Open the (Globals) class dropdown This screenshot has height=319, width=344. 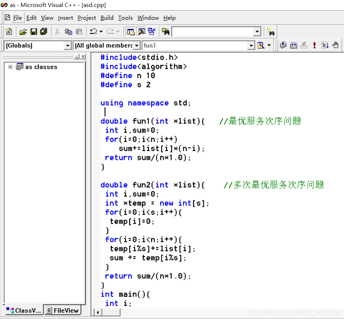click(x=67, y=46)
